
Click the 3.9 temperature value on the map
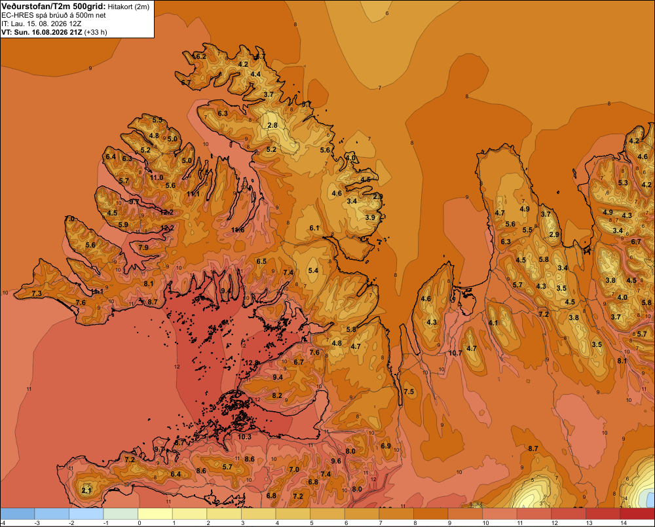click(370, 217)
